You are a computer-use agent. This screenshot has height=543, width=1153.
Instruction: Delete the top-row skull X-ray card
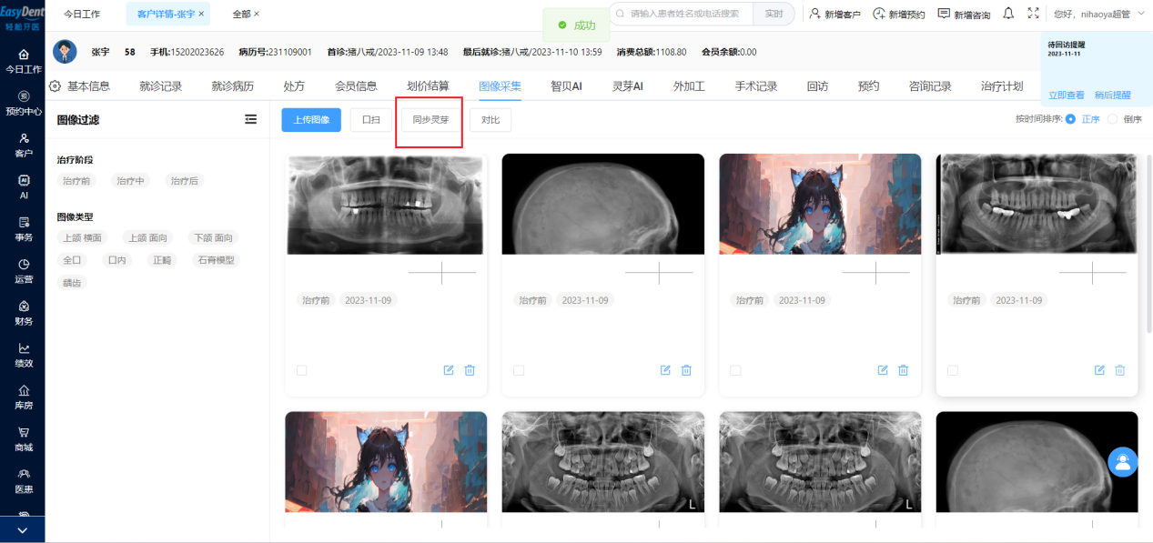point(686,370)
